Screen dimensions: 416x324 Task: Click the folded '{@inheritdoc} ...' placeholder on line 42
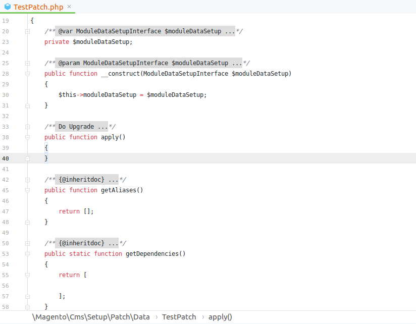(87, 180)
